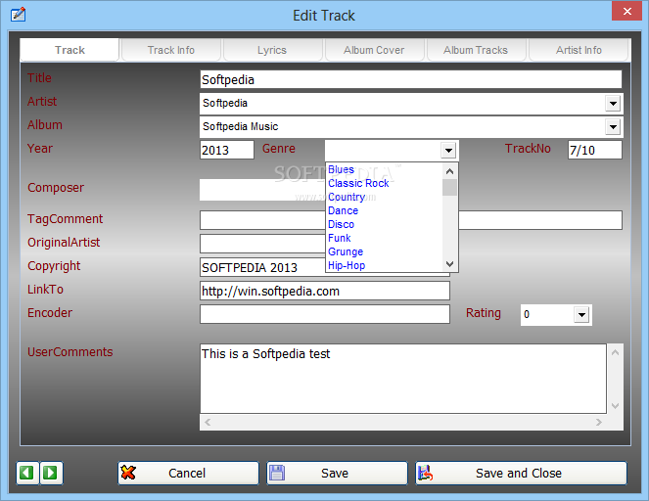Open the Rating dropdown
Viewport: 649px width, 501px height.
581,315
